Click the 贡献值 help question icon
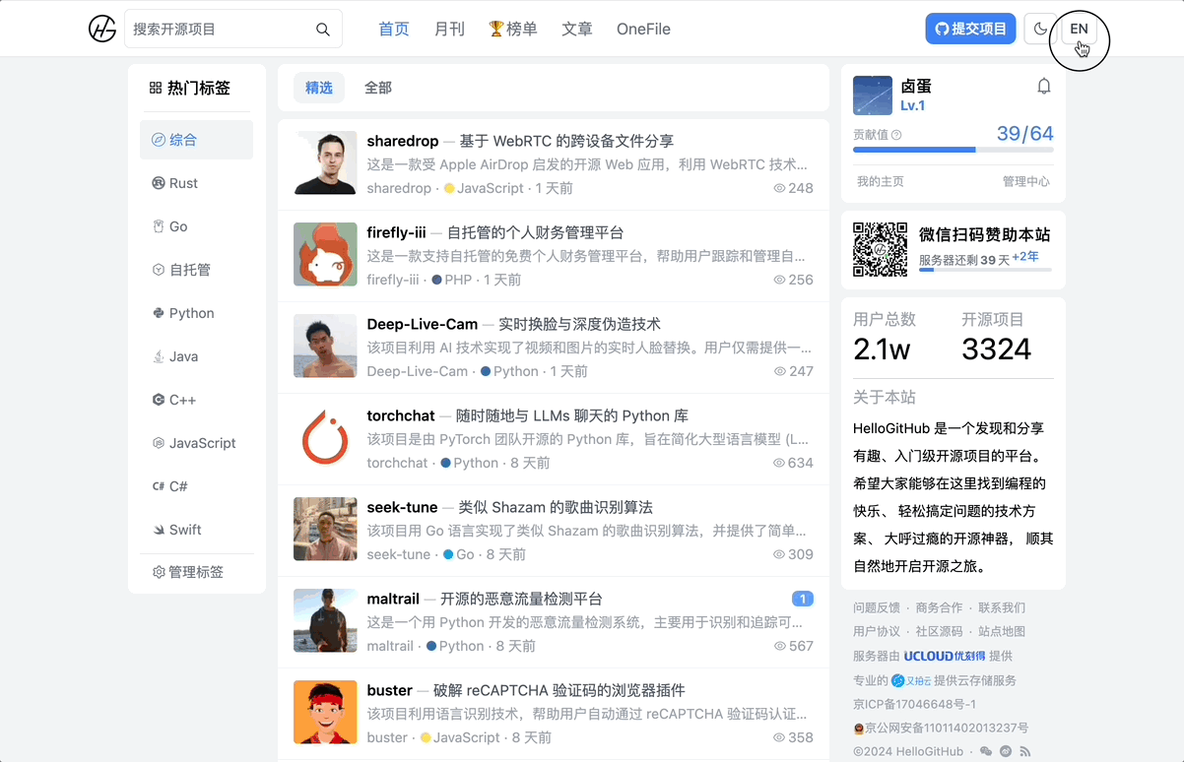This screenshot has width=1184, height=762. coord(896,135)
